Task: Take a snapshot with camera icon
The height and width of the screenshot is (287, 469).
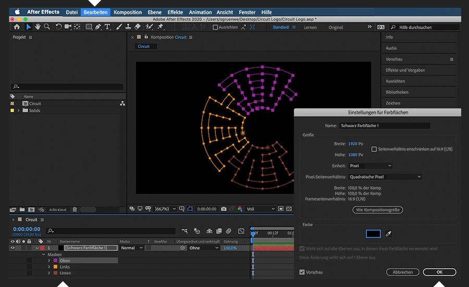Action: coord(224,209)
